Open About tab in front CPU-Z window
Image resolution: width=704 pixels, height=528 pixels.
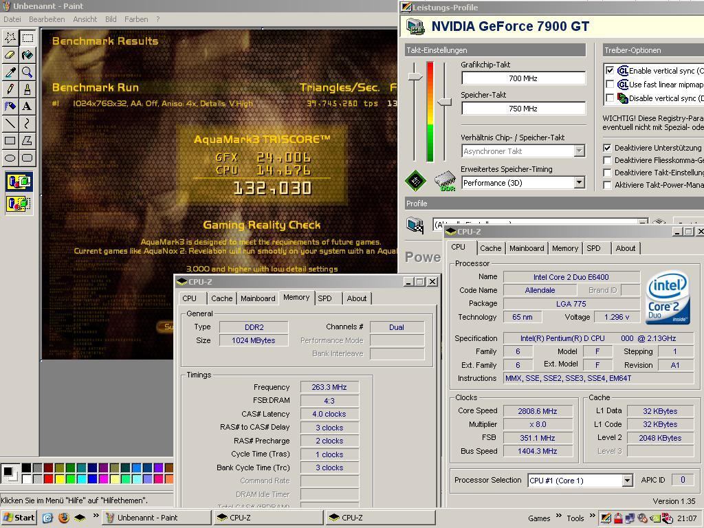click(x=626, y=248)
